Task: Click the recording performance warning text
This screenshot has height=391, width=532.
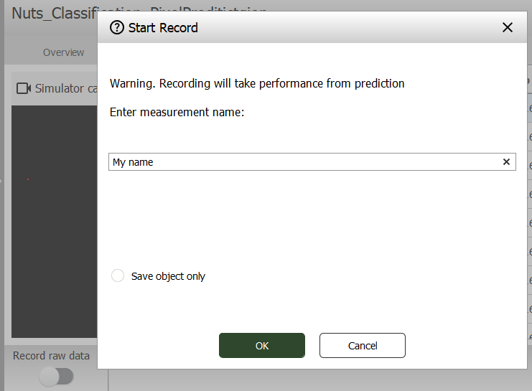Action: point(257,83)
